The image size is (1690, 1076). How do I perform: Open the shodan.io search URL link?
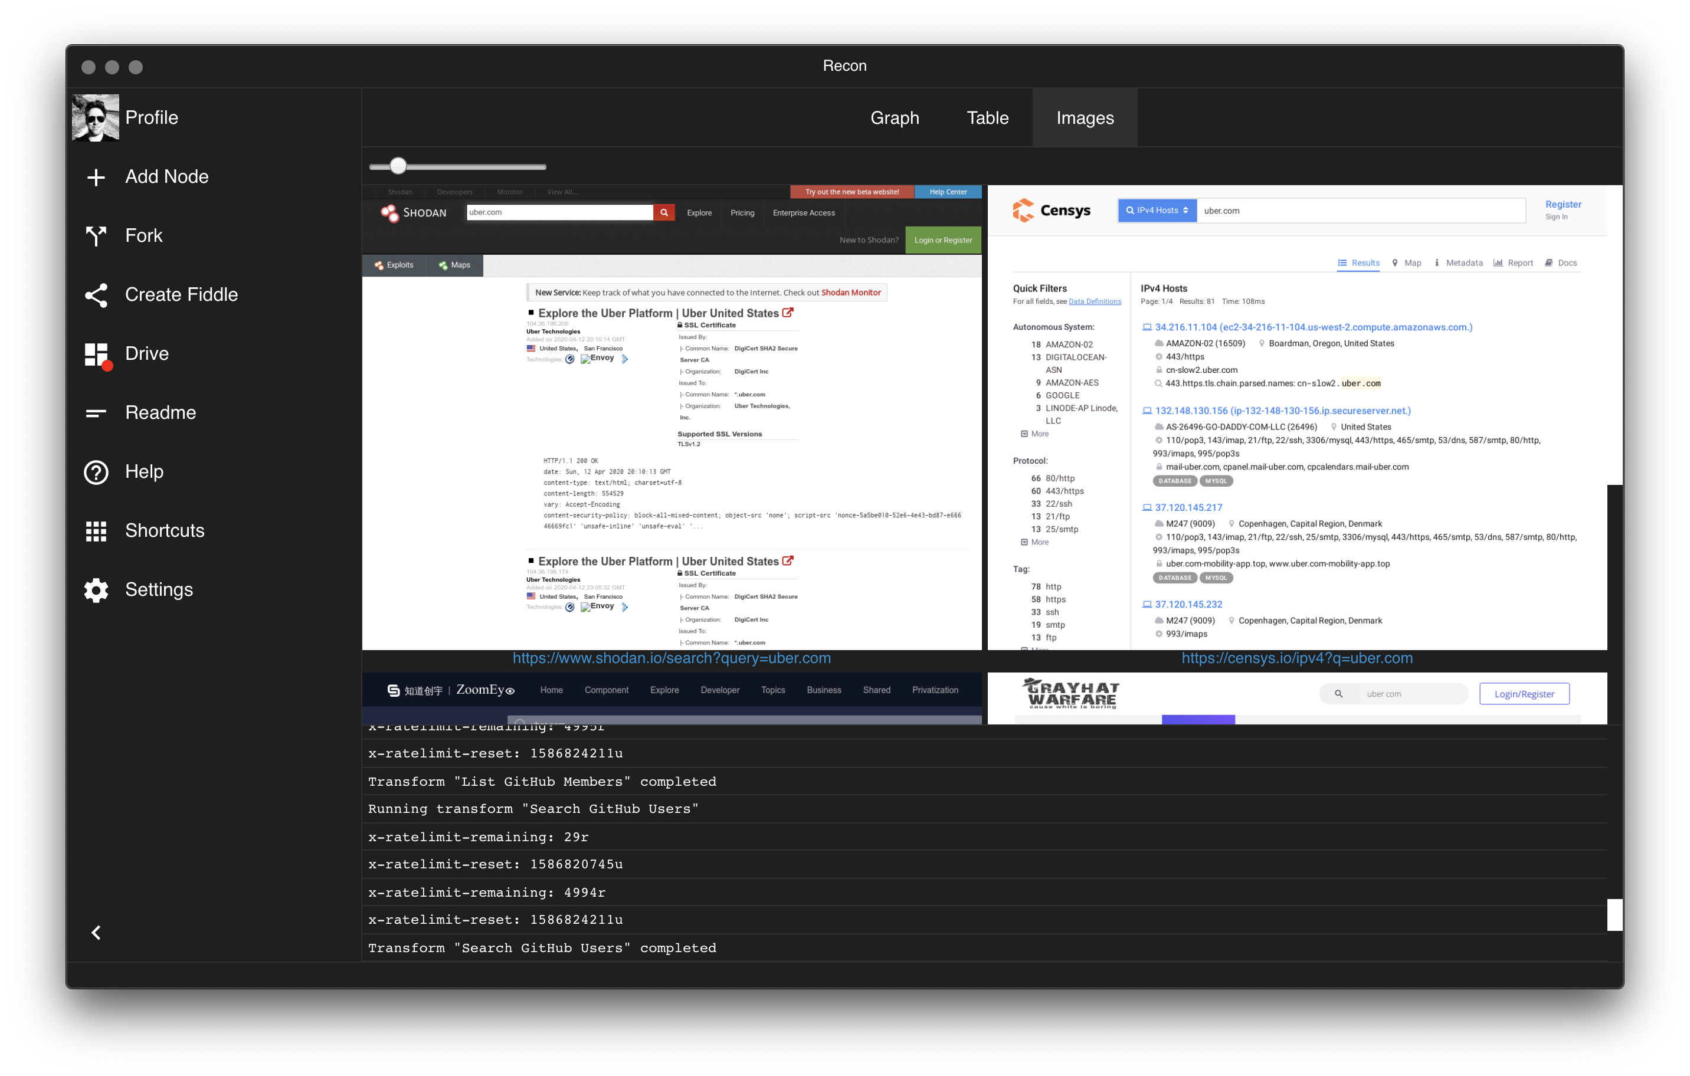pyautogui.click(x=671, y=658)
